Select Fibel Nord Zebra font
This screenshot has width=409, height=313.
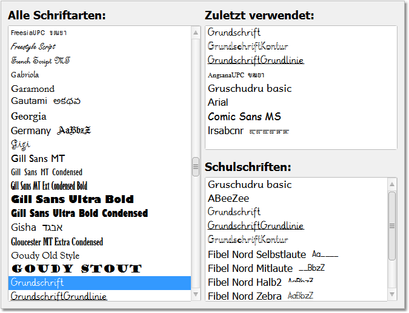tap(296, 296)
